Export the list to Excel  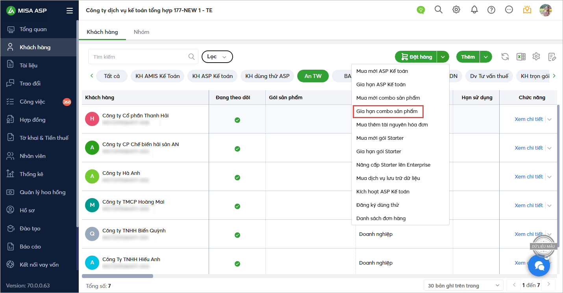(x=521, y=57)
